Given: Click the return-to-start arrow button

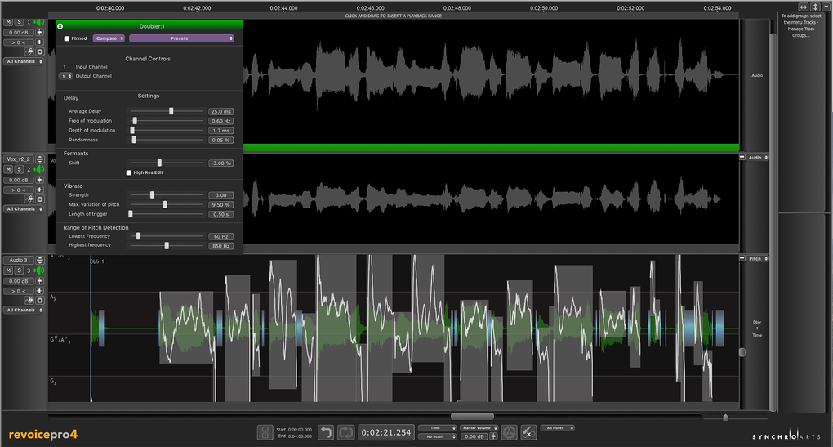Looking at the screenshot, I should [326, 432].
